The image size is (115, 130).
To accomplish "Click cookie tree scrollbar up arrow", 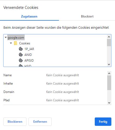I will [109, 37].
